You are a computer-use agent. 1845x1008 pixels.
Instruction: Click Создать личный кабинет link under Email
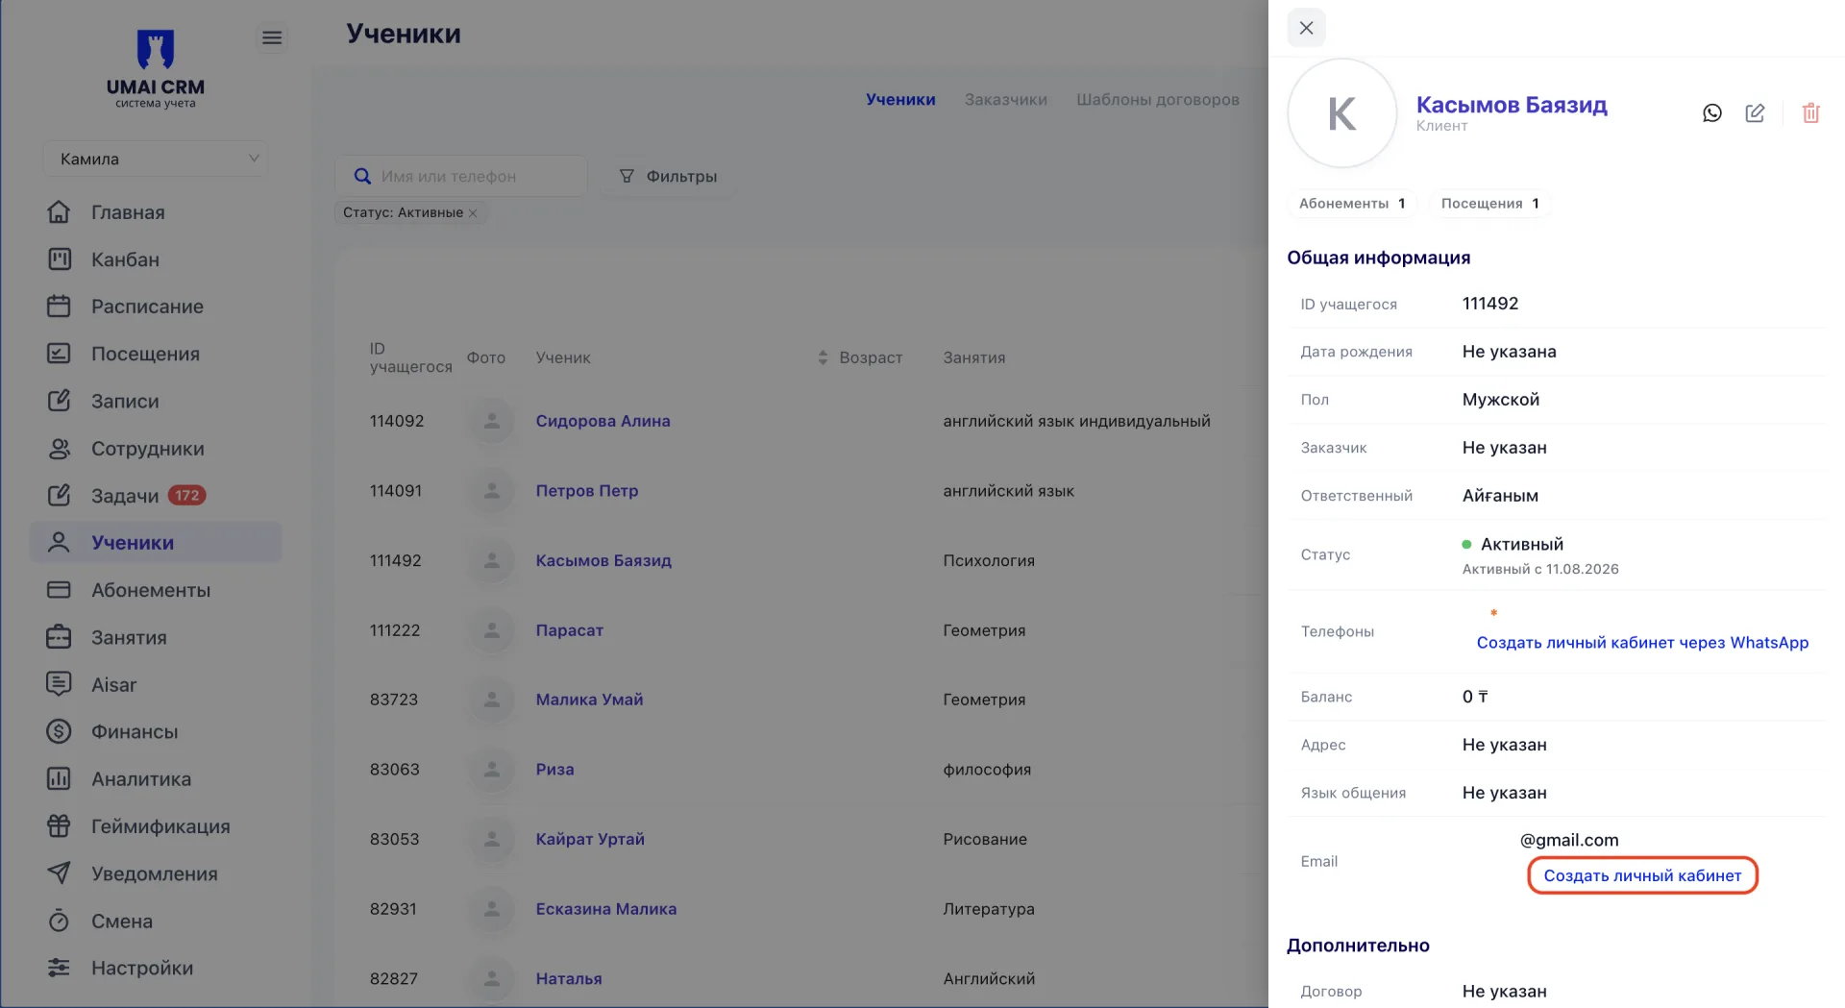(x=1642, y=875)
